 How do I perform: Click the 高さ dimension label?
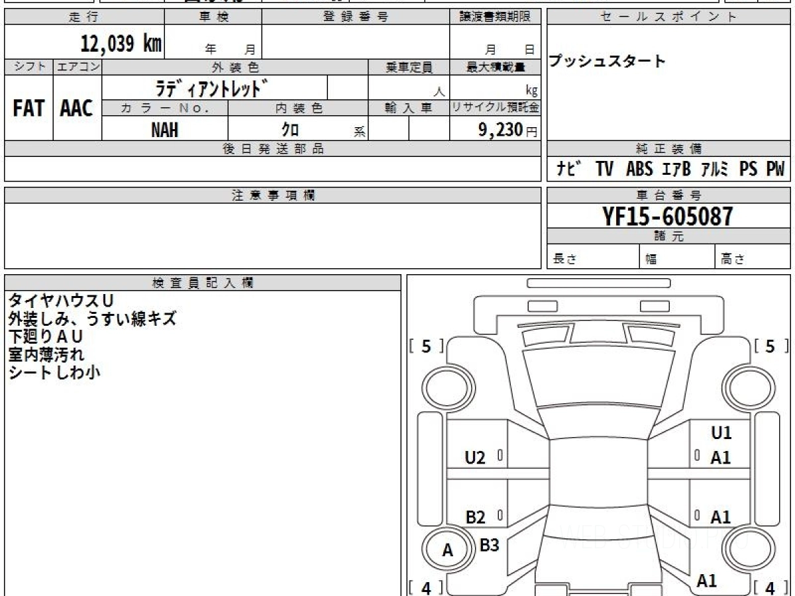click(733, 260)
